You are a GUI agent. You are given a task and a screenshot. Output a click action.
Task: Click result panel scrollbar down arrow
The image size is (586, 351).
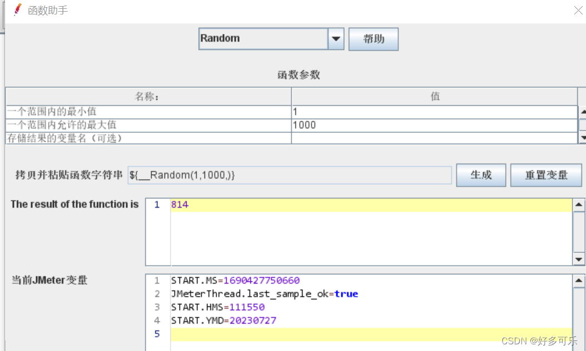(579, 259)
